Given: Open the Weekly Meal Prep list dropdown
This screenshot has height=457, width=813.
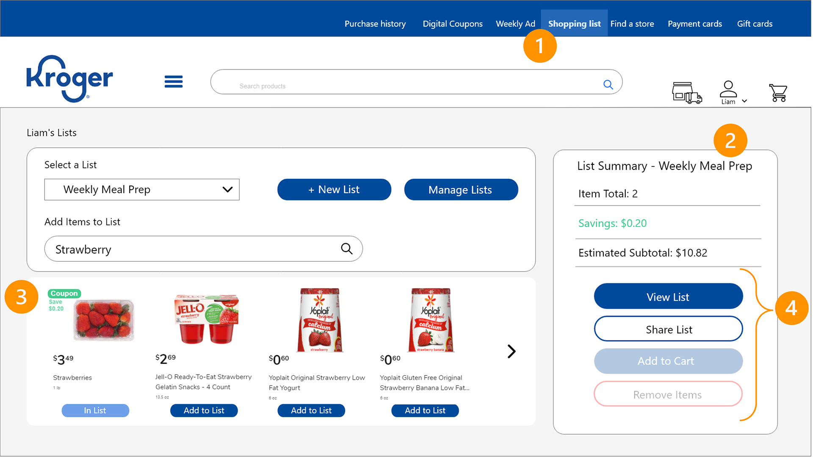Looking at the screenshot, I should [x=142, y=189].
